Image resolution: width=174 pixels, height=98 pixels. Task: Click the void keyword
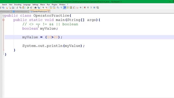(49, 20)
